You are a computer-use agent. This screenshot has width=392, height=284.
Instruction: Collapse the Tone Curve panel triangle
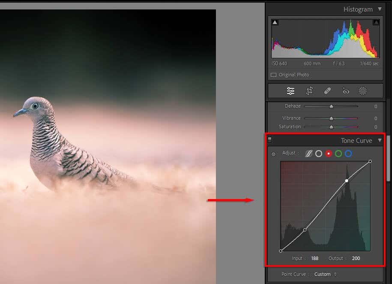pyautogui.click(x=380, y=140)
